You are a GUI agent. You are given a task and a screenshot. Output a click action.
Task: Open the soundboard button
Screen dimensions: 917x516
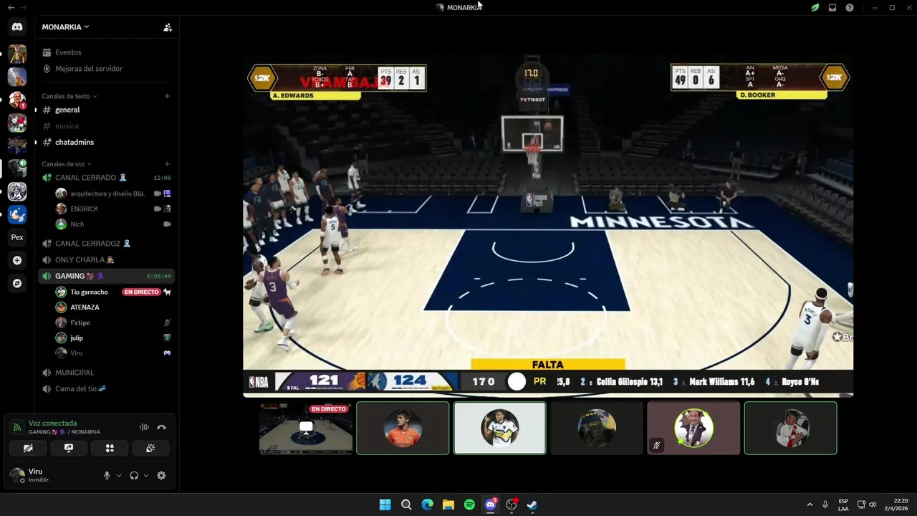click(150, 448)
